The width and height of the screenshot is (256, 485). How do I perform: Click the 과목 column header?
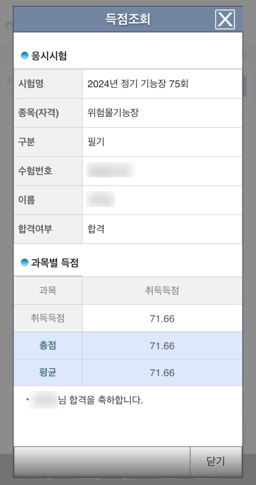48,291
